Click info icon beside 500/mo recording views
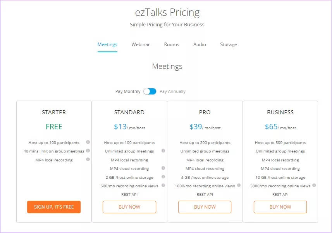Image resolution: width=332 pixels, height=233 pixels. (x=163, y=185)
